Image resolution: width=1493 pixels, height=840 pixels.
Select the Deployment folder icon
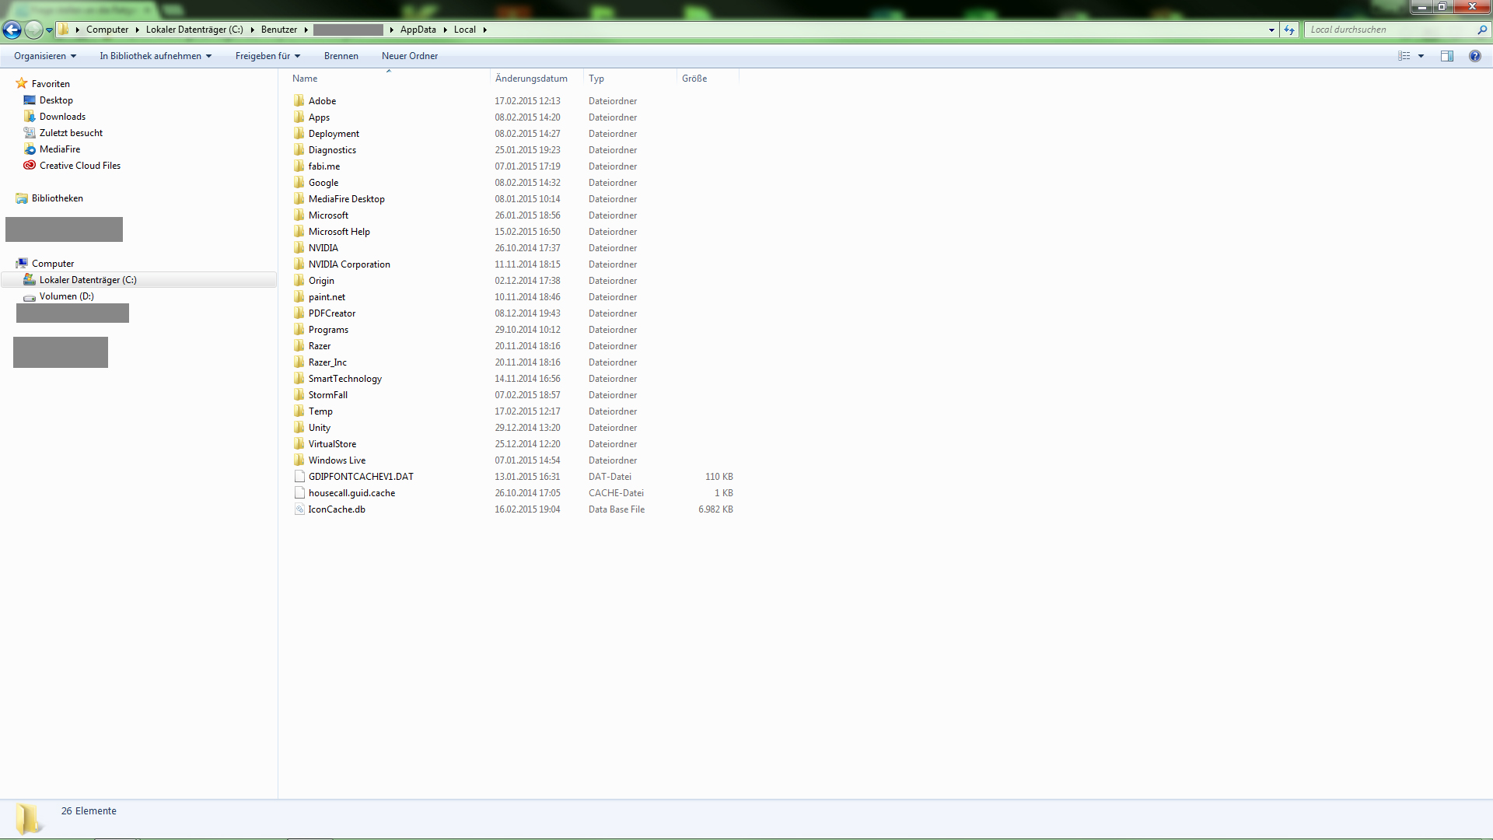tap(299, 134)
